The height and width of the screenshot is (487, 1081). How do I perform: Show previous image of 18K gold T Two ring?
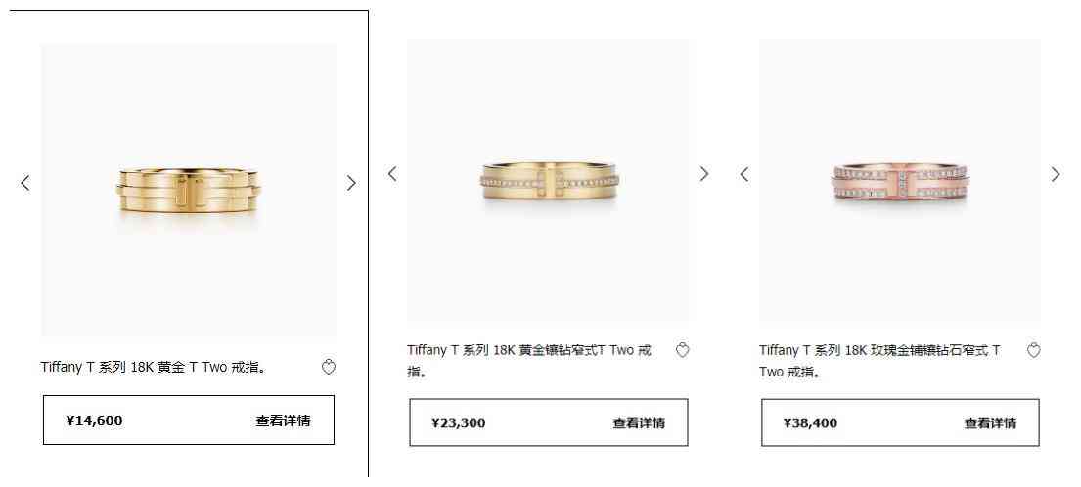pyautogui.click(x=25, y=183)
